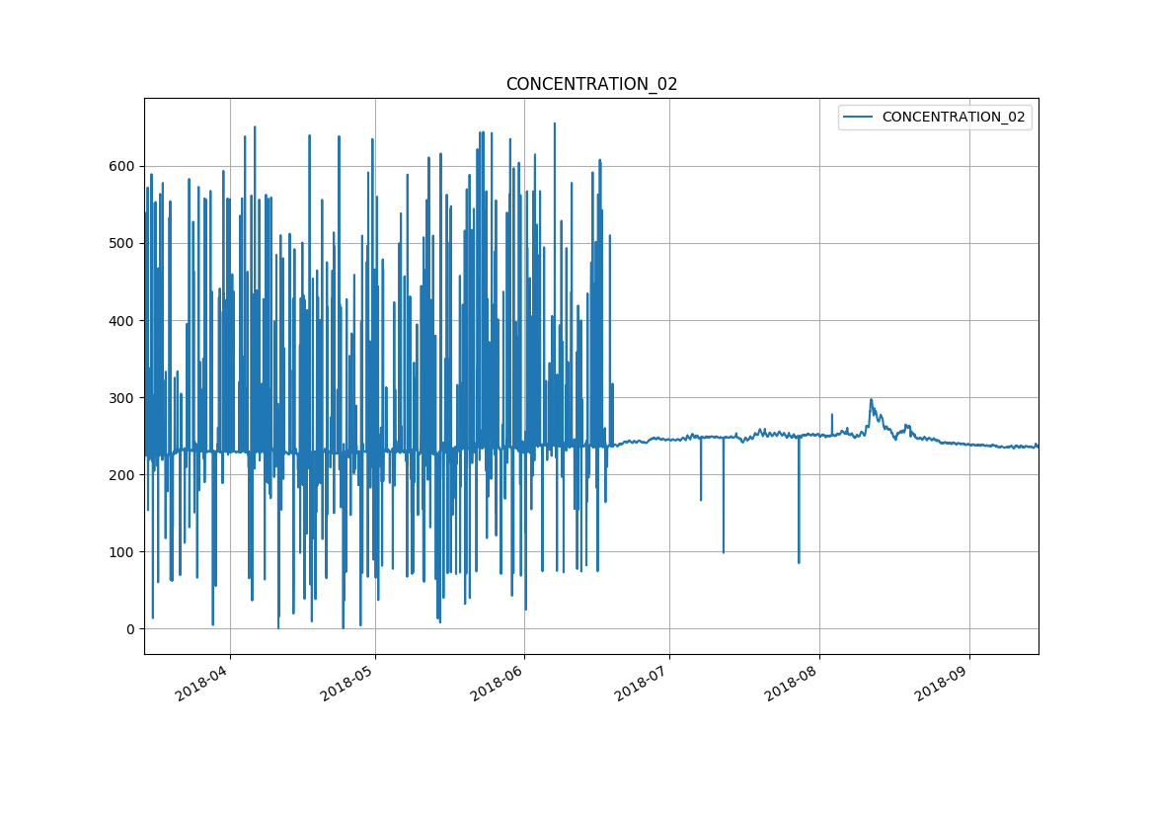Click the early-July downward spike's lowest point
Screen dimensions: 1154x817
[x=701, y=499]
